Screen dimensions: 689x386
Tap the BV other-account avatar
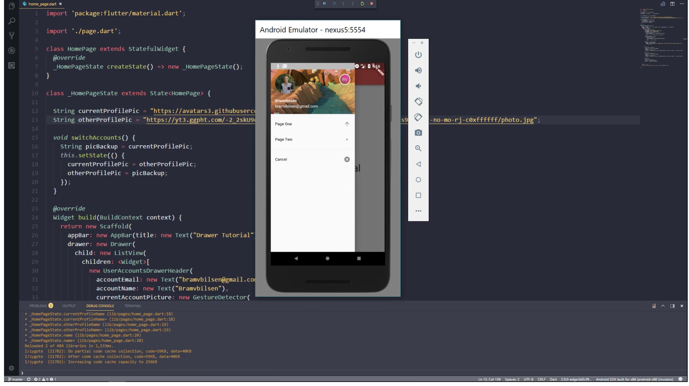pos(344,79)
